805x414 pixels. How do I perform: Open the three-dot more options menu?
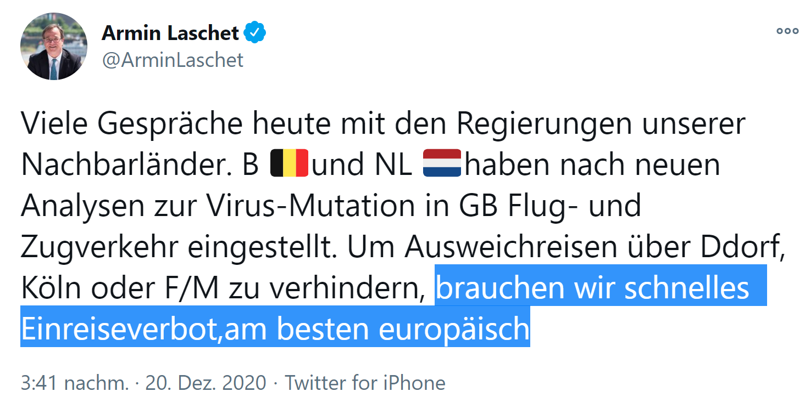pyautogui.click(x=787, y=31)
